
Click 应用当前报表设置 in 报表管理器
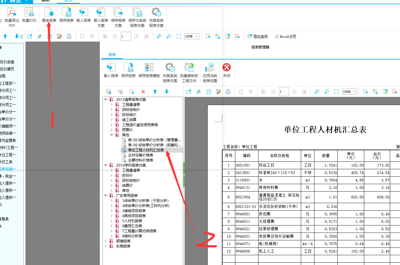tap(210, 73)
